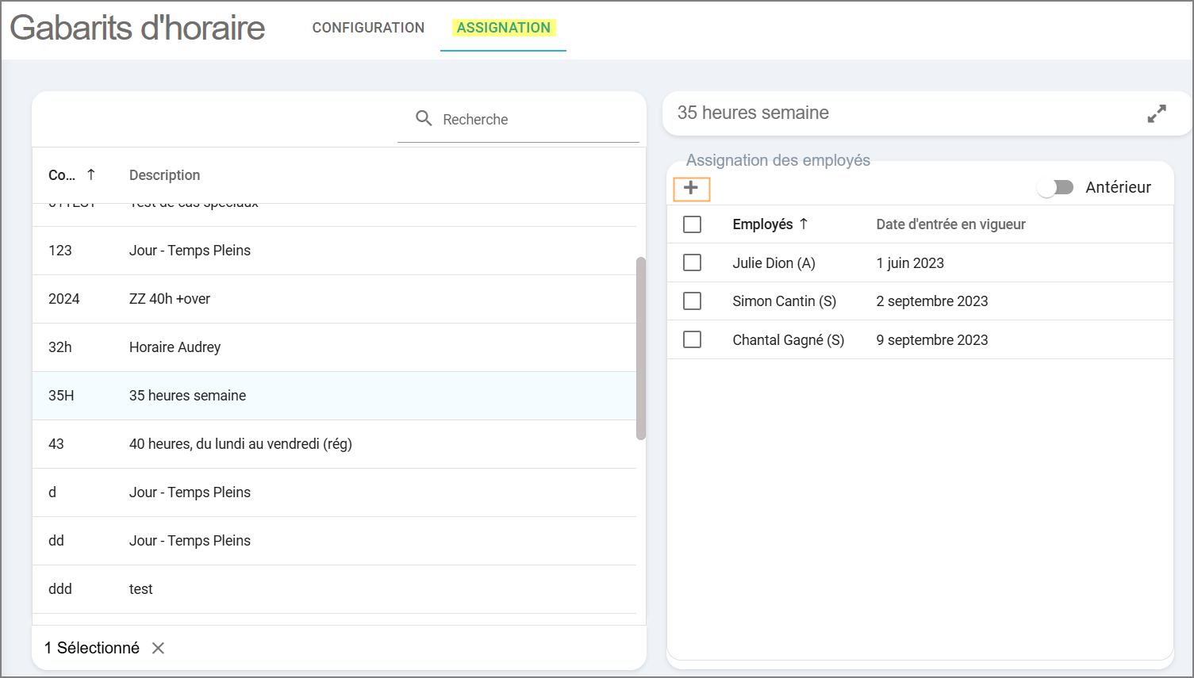The image size is (1194, 678).
Task: Click the Description column header
Action: point(164,175)
